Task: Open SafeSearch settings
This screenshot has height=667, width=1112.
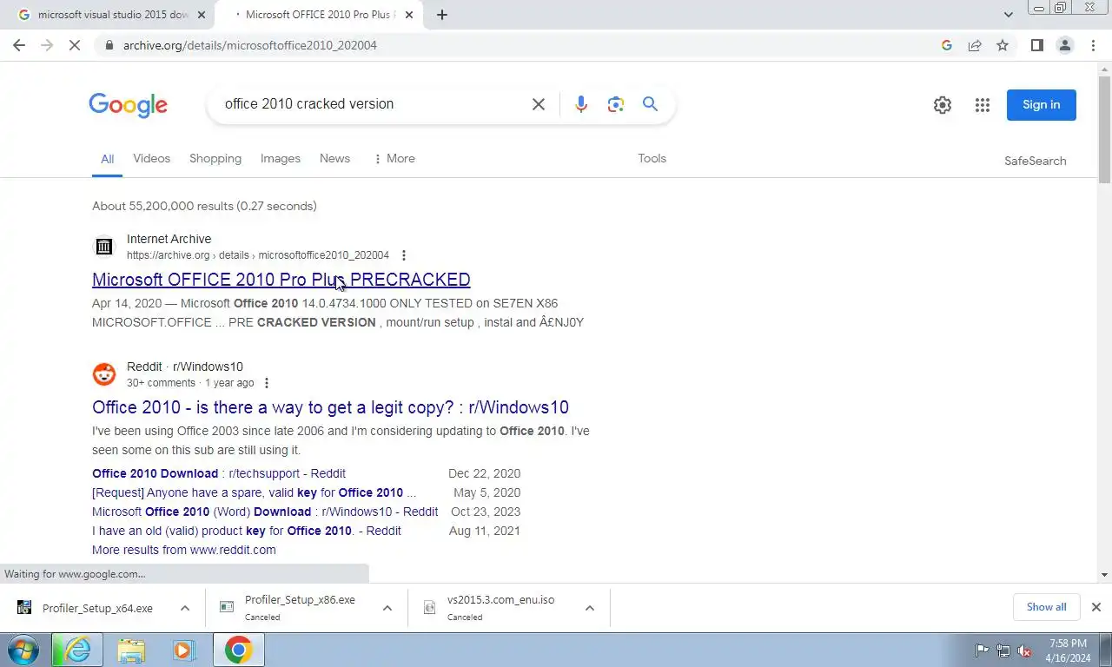Action: coord(1035,161)
